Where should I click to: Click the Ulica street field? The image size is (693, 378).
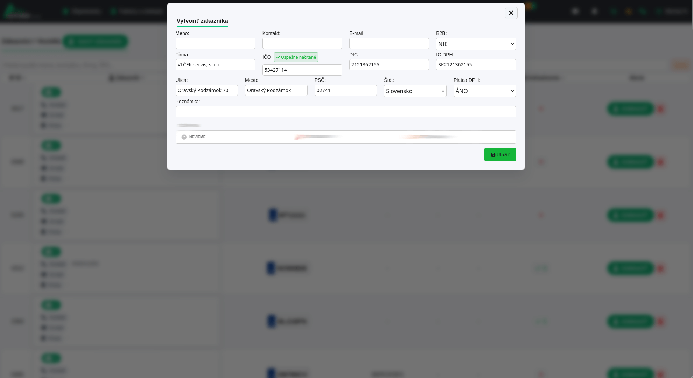pyautogui.click(x=206, y=90)
